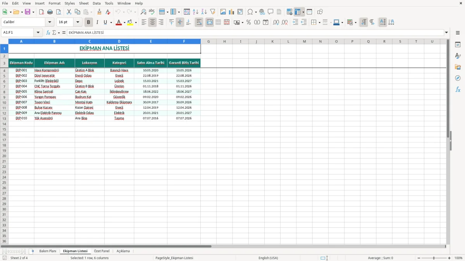465x261 pixels.
Task: Open background color dropdown arrow
Action: point(136,22)
